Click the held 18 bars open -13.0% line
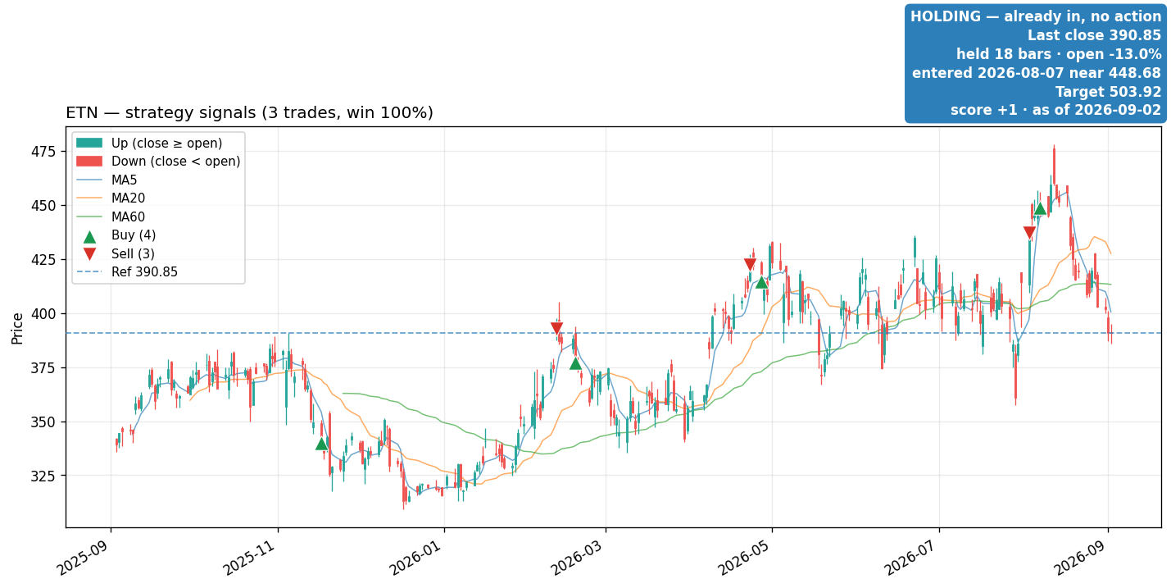The height and width of the screenshot is (588, 1171). (x=1059, y=54)
